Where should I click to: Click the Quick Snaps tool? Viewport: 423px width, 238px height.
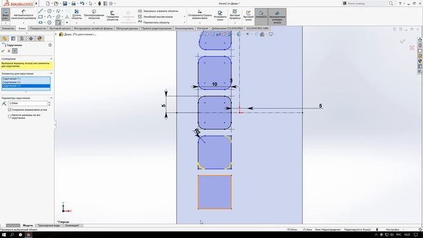[x=235, y=15]
